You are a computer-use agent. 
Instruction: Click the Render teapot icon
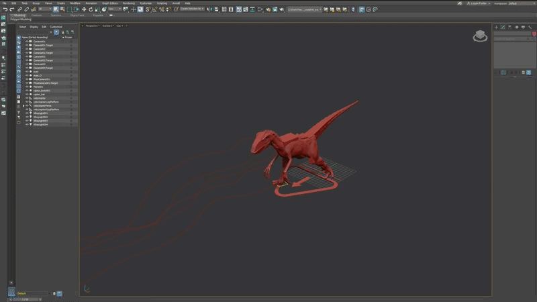coord(282,9)
